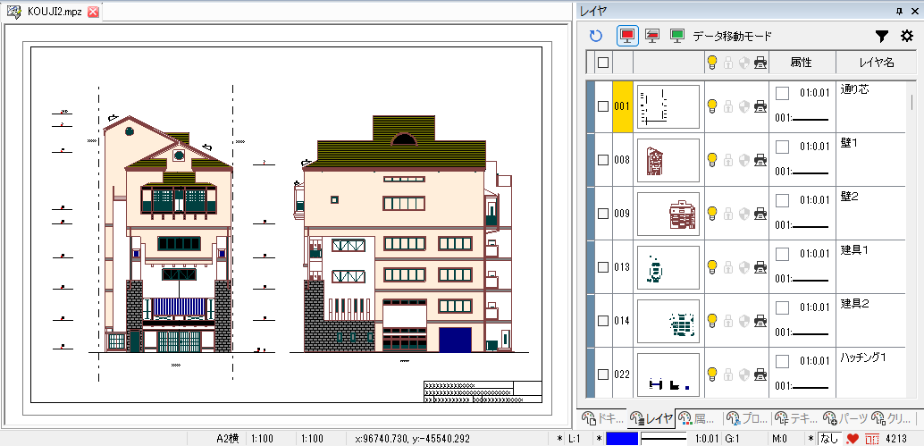The width and height of the screenshot is (924, 446).
Task: Click thumbnail of layer 建具2
Action: click(x=668, y=321)
